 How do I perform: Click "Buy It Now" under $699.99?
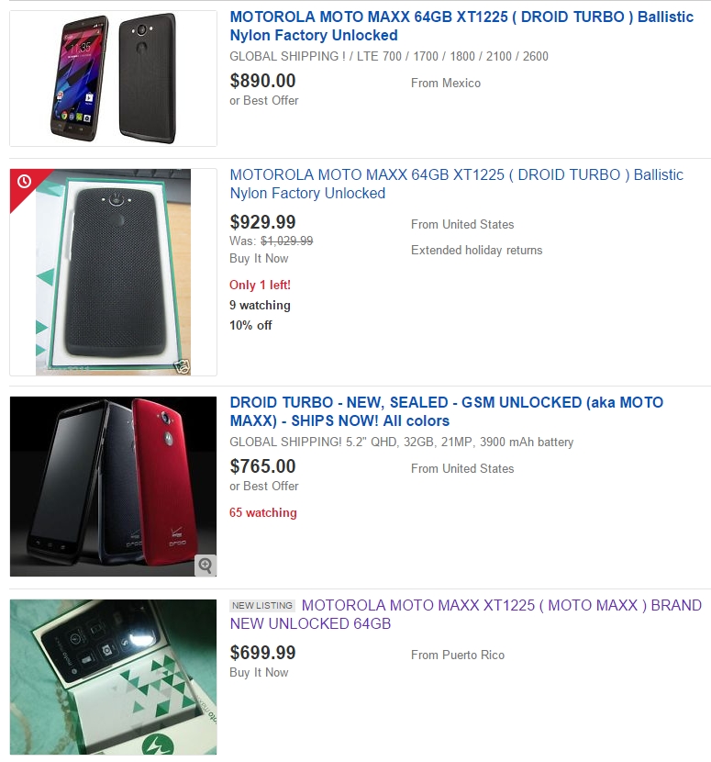(x=259, y=672)
